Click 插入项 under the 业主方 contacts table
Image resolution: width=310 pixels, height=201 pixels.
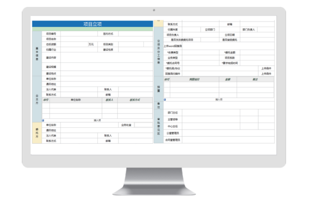point(97,120)
